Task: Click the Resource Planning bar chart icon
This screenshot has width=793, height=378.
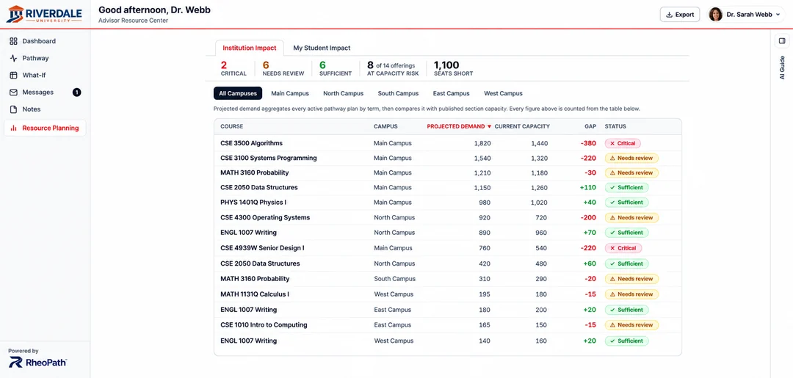Action: [14, 128]
